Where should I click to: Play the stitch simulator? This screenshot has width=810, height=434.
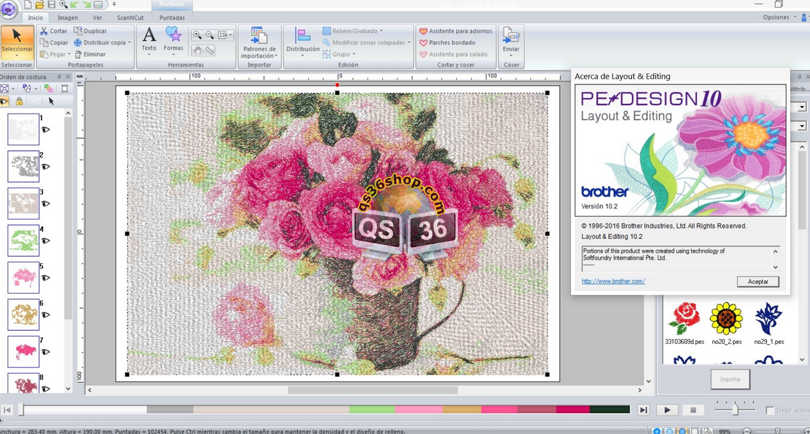[x=667, y=410]
